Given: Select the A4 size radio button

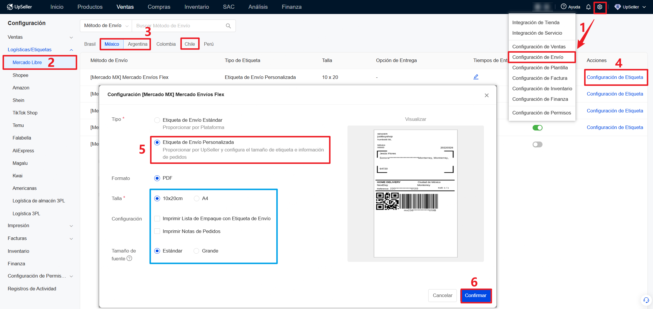Looking at the screenshot, I should point(196,198).
